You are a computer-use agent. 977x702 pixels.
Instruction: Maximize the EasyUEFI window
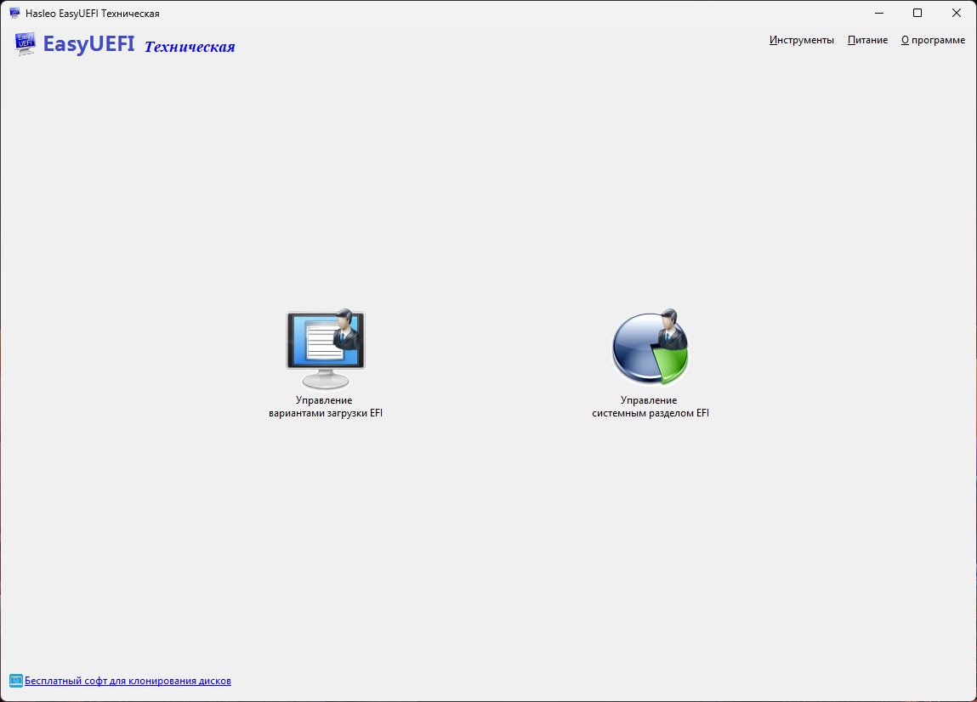(x=917, y=13)
